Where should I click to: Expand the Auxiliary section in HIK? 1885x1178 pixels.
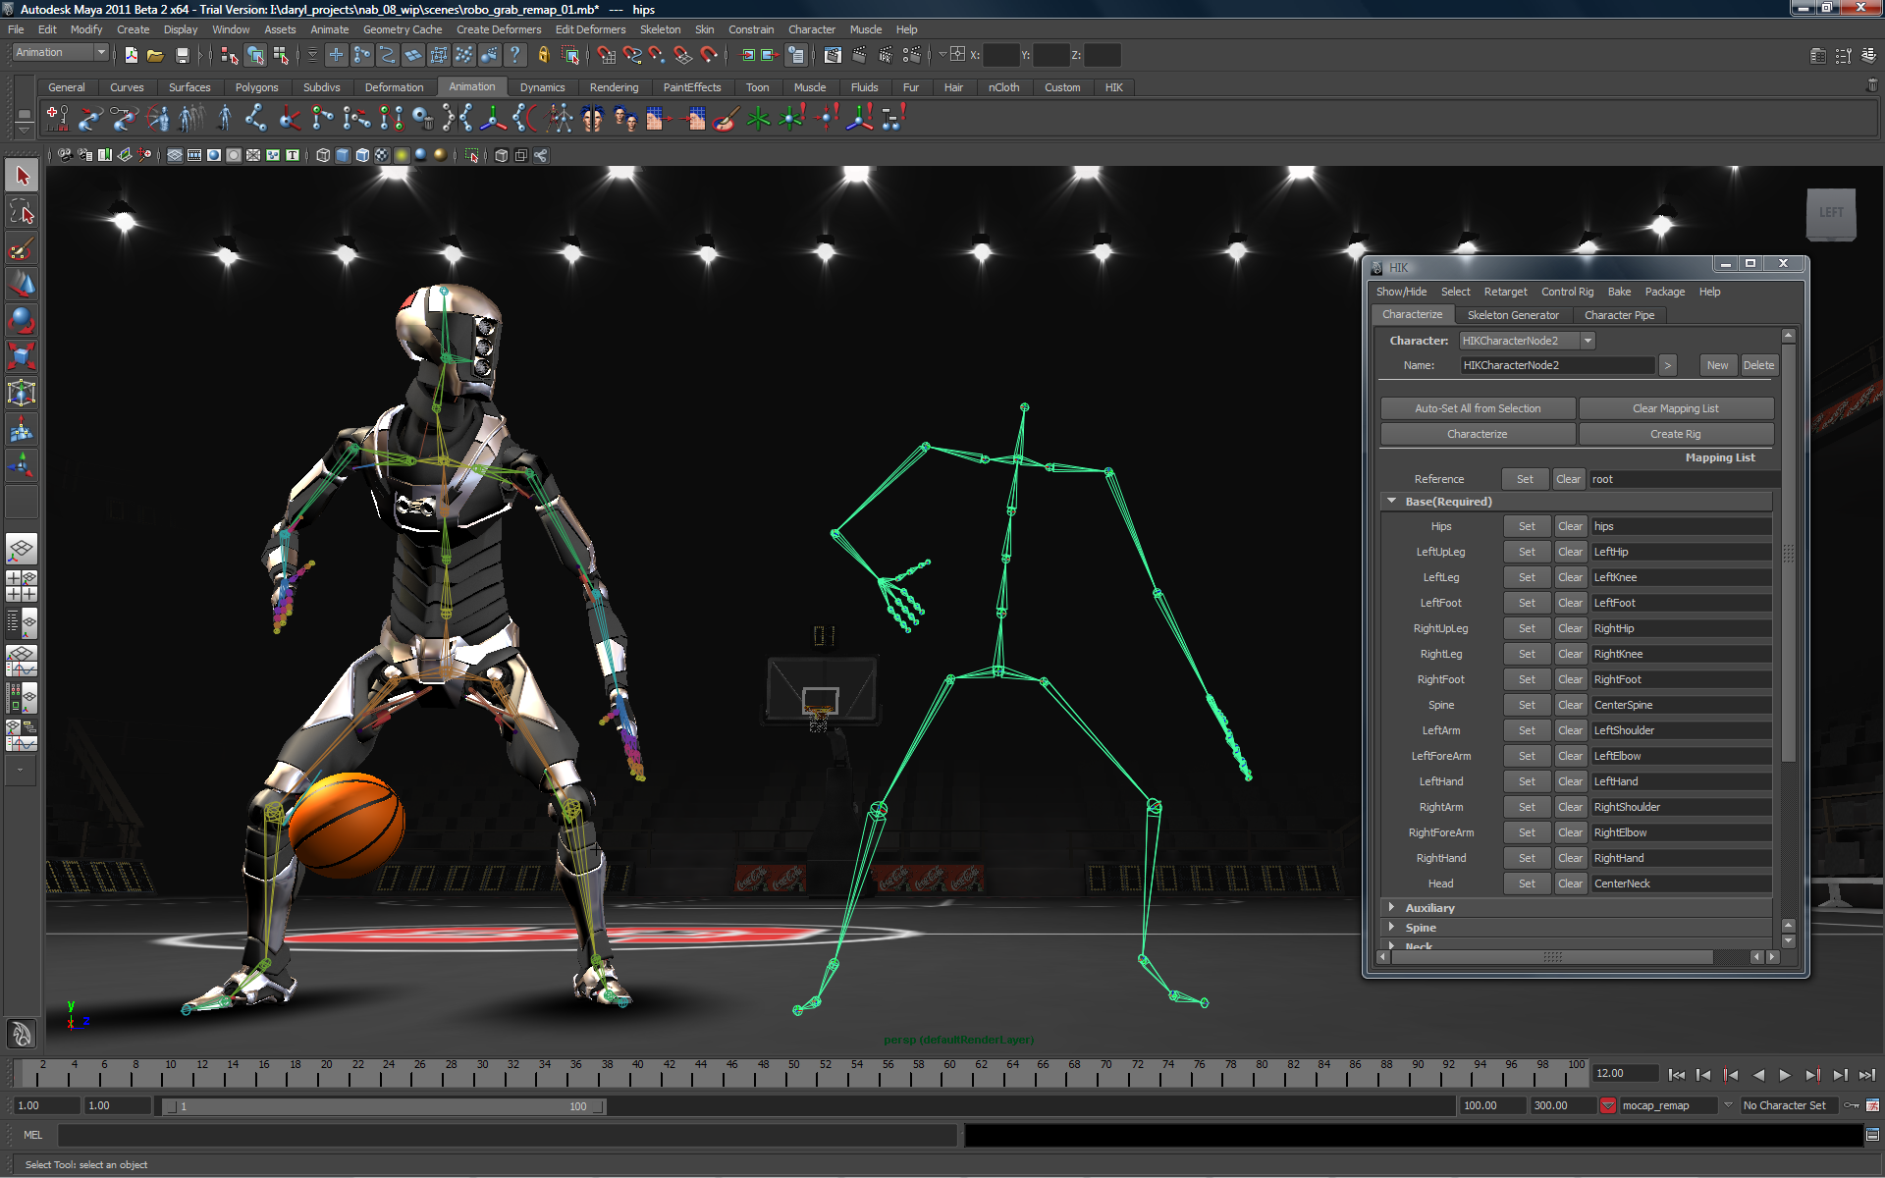click(1394, 907)
